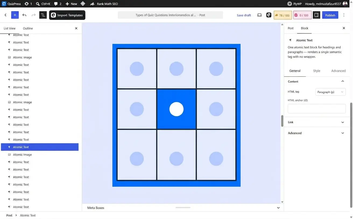The image size is (353, 219).
Task: Click the black Q plugin icon near Save draft
Action: (269, 15)
